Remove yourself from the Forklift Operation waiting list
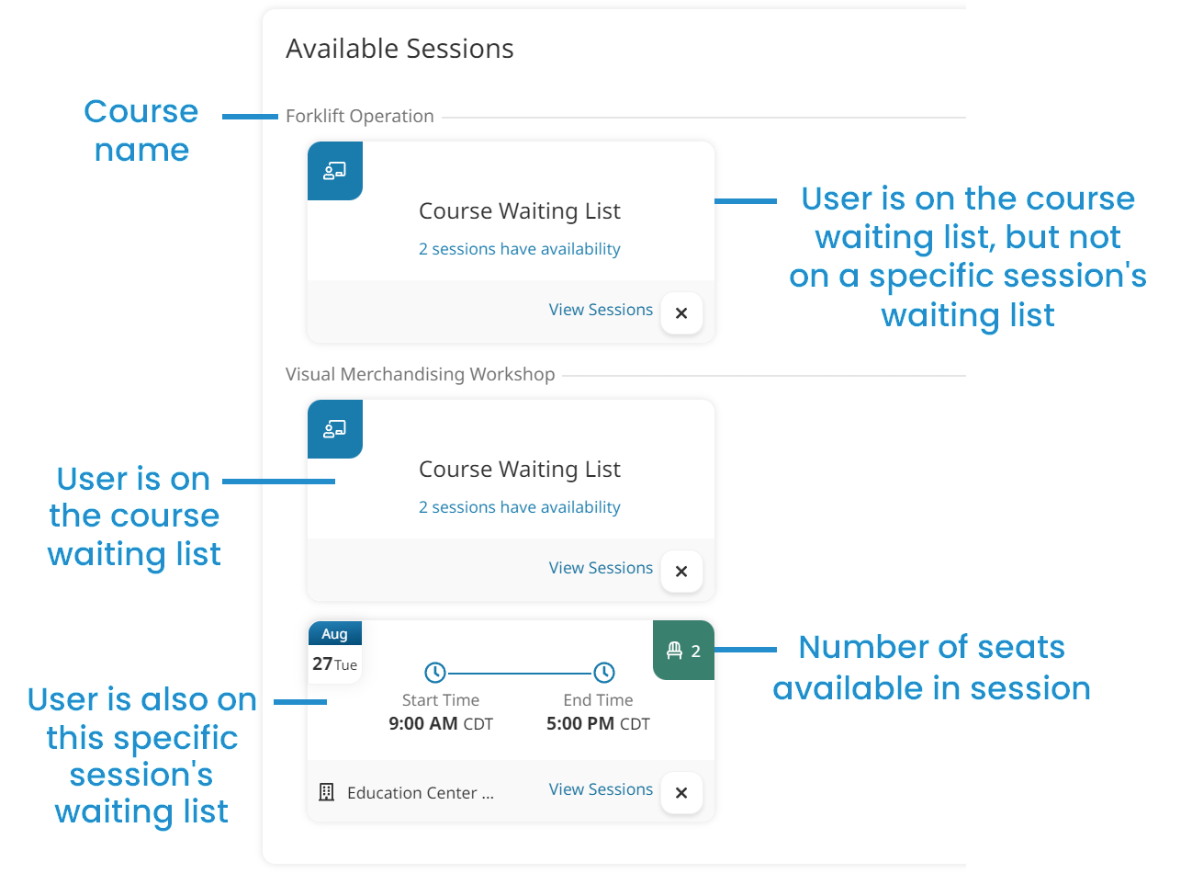 tap(681, 313)
